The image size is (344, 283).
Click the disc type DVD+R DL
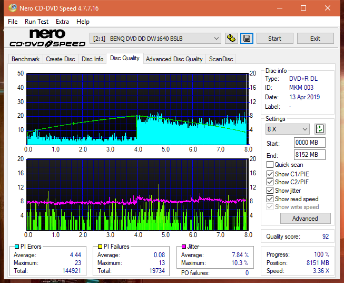coord(303,79)
